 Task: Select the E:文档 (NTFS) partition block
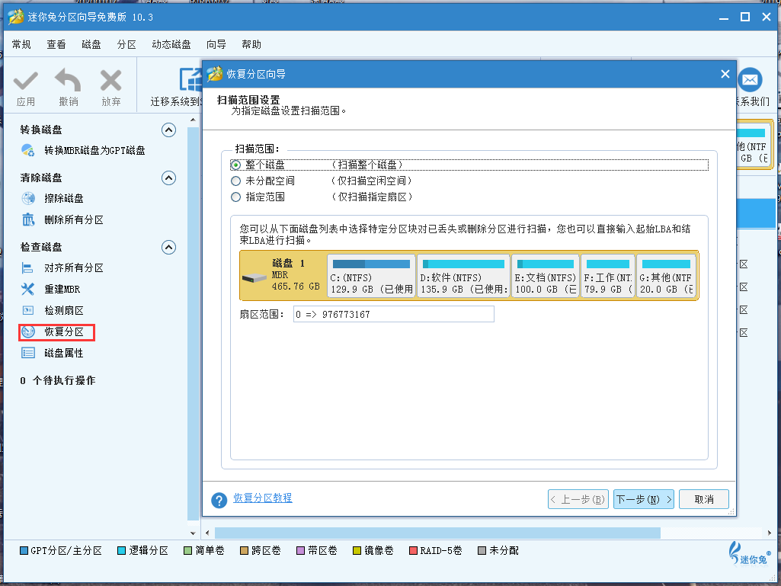pos(546,276)
